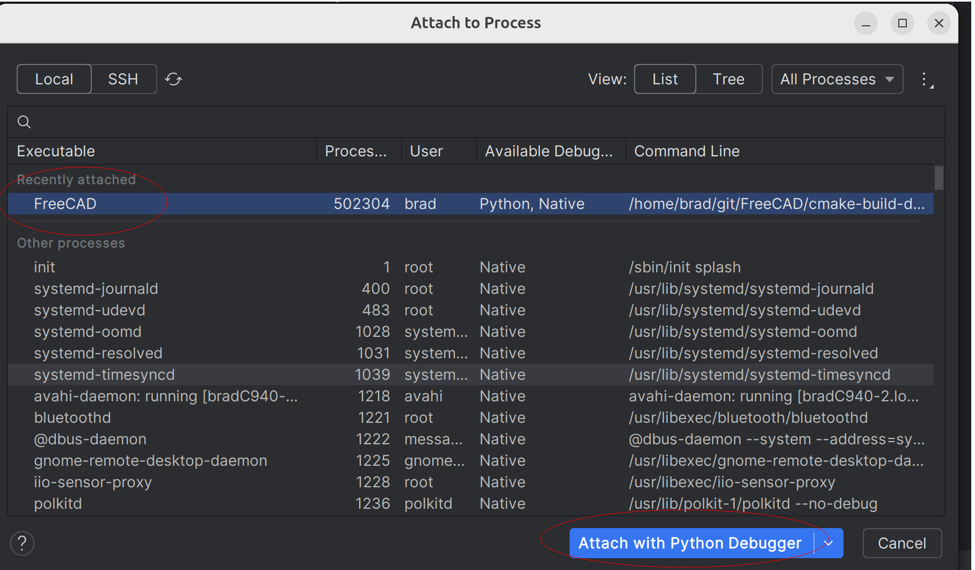
Task: Click the refresh process list icon
Action: [173, 79]
